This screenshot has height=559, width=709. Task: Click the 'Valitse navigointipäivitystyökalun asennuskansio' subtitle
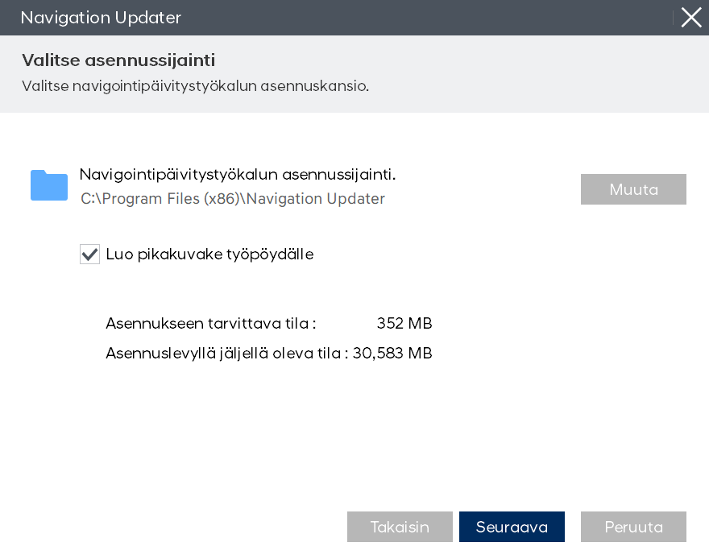[x=195, y=86]
